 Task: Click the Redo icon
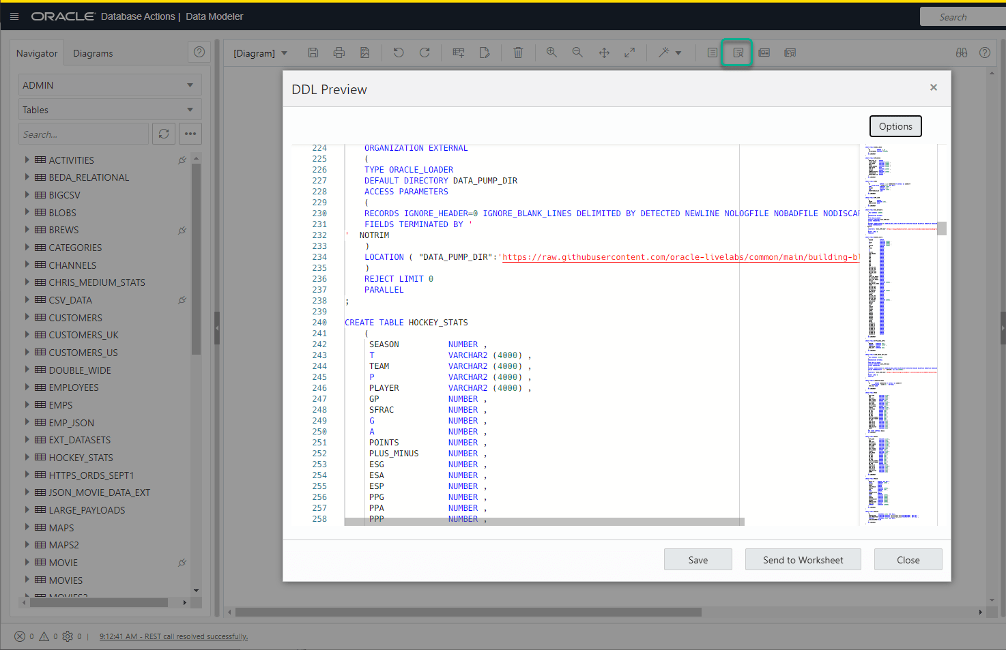425,53
